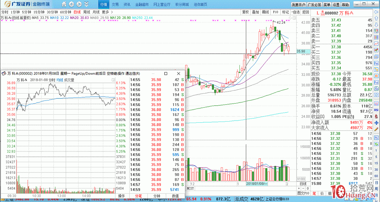Select the 15 minute sidebar shortcut
This screenshot has width=380, height=202.
click(x=377, y=164)
